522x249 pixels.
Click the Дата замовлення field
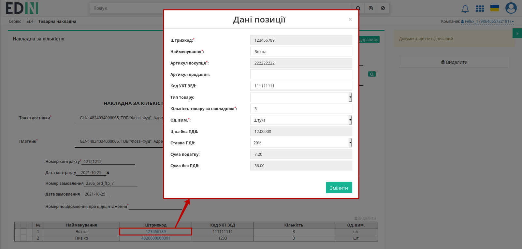(x=95, y=194)
